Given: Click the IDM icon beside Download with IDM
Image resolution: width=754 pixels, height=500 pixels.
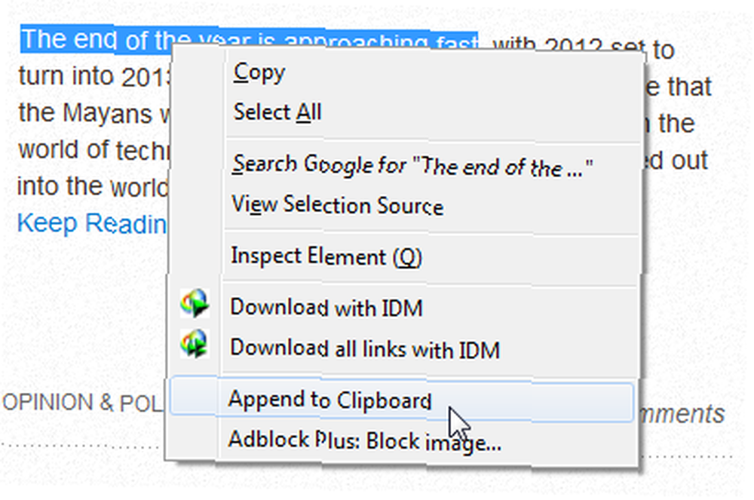Looking at the screenshot, I should 195,303.
